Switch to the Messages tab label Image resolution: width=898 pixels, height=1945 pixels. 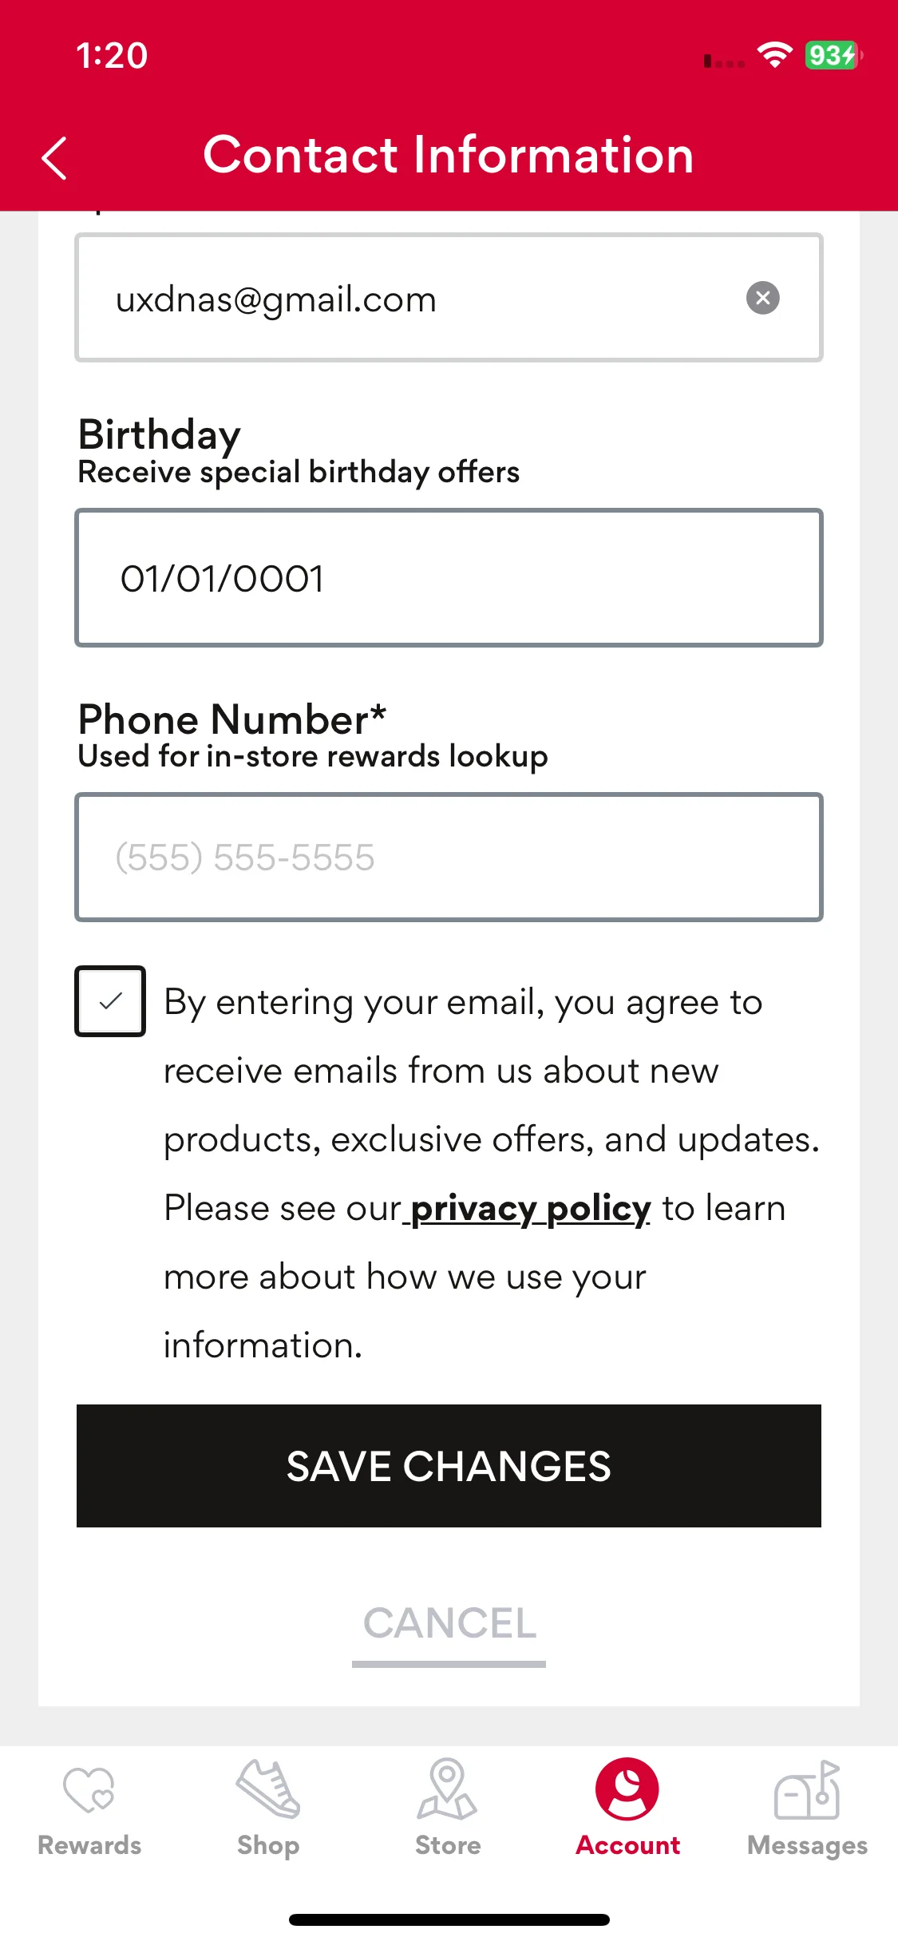807,1846
